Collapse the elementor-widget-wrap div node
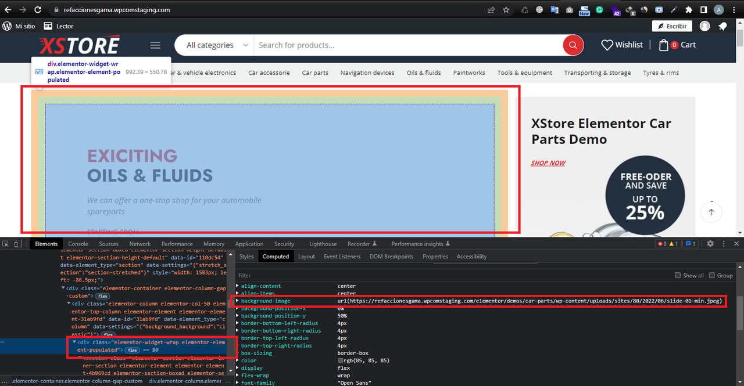 click(x=74, y=342)
